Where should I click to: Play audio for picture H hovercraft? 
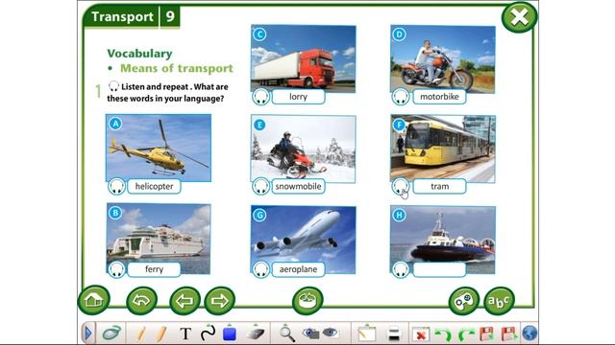401,269
